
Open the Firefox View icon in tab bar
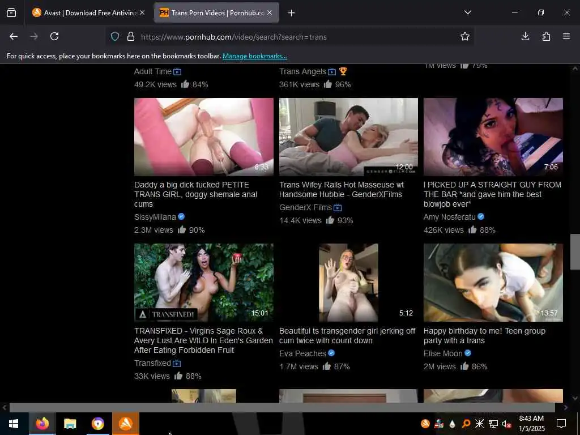tap(11, 12)
